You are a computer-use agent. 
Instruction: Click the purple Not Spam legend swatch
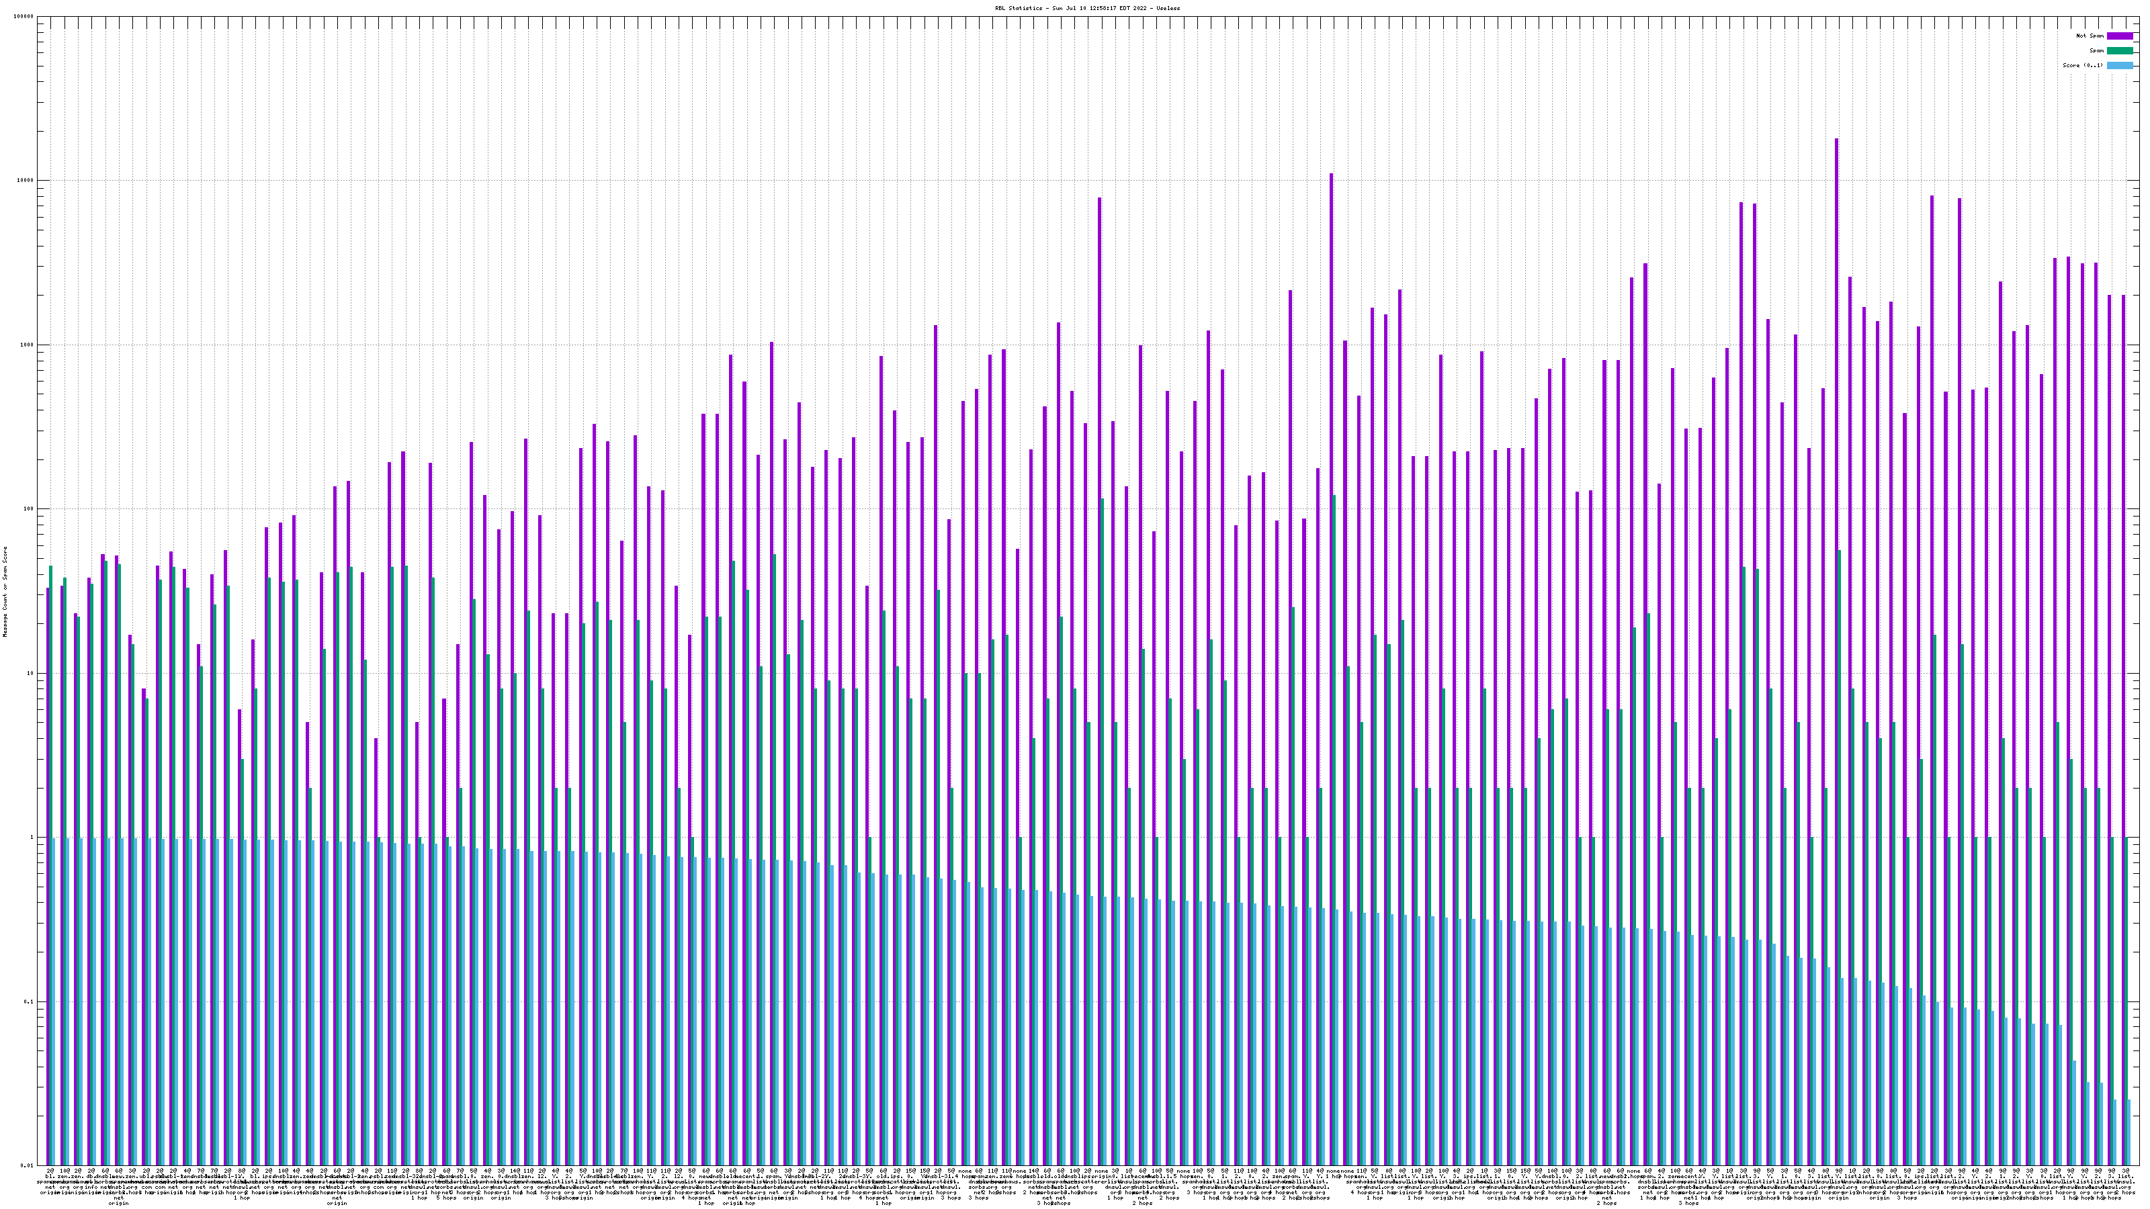coord(2120,36)
